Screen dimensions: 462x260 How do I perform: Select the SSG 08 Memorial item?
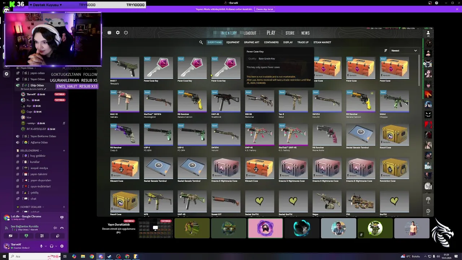(x=259, y=104)
